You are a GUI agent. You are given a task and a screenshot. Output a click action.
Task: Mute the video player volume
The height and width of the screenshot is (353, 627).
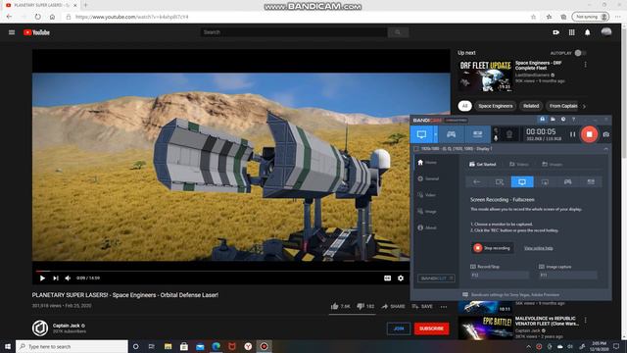[x=68, y=278]
